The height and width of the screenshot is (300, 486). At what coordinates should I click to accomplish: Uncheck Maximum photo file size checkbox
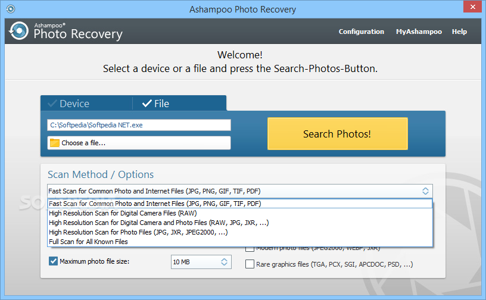coord(53,261)
